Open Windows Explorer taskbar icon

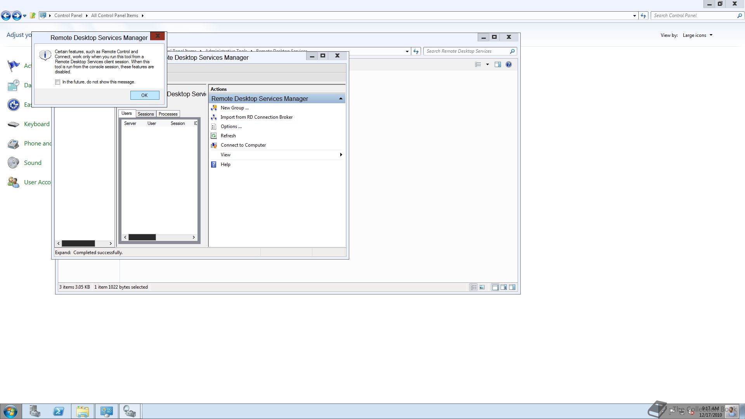click(x=83, y=411)
